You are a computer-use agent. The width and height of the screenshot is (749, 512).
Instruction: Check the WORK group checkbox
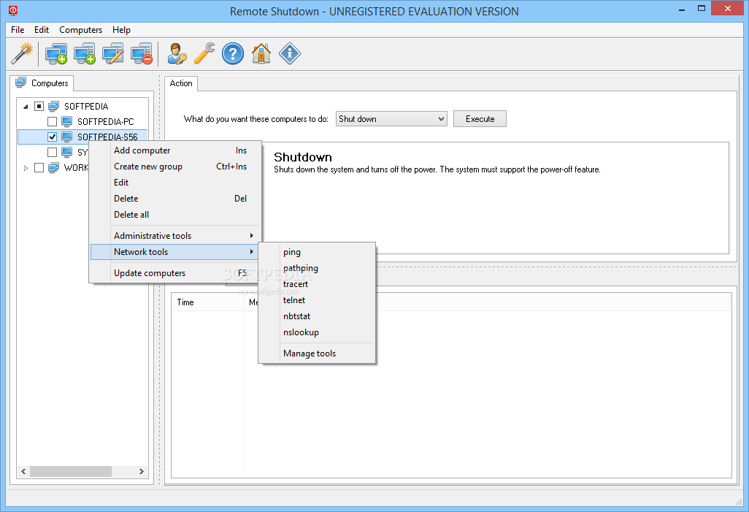39,167
